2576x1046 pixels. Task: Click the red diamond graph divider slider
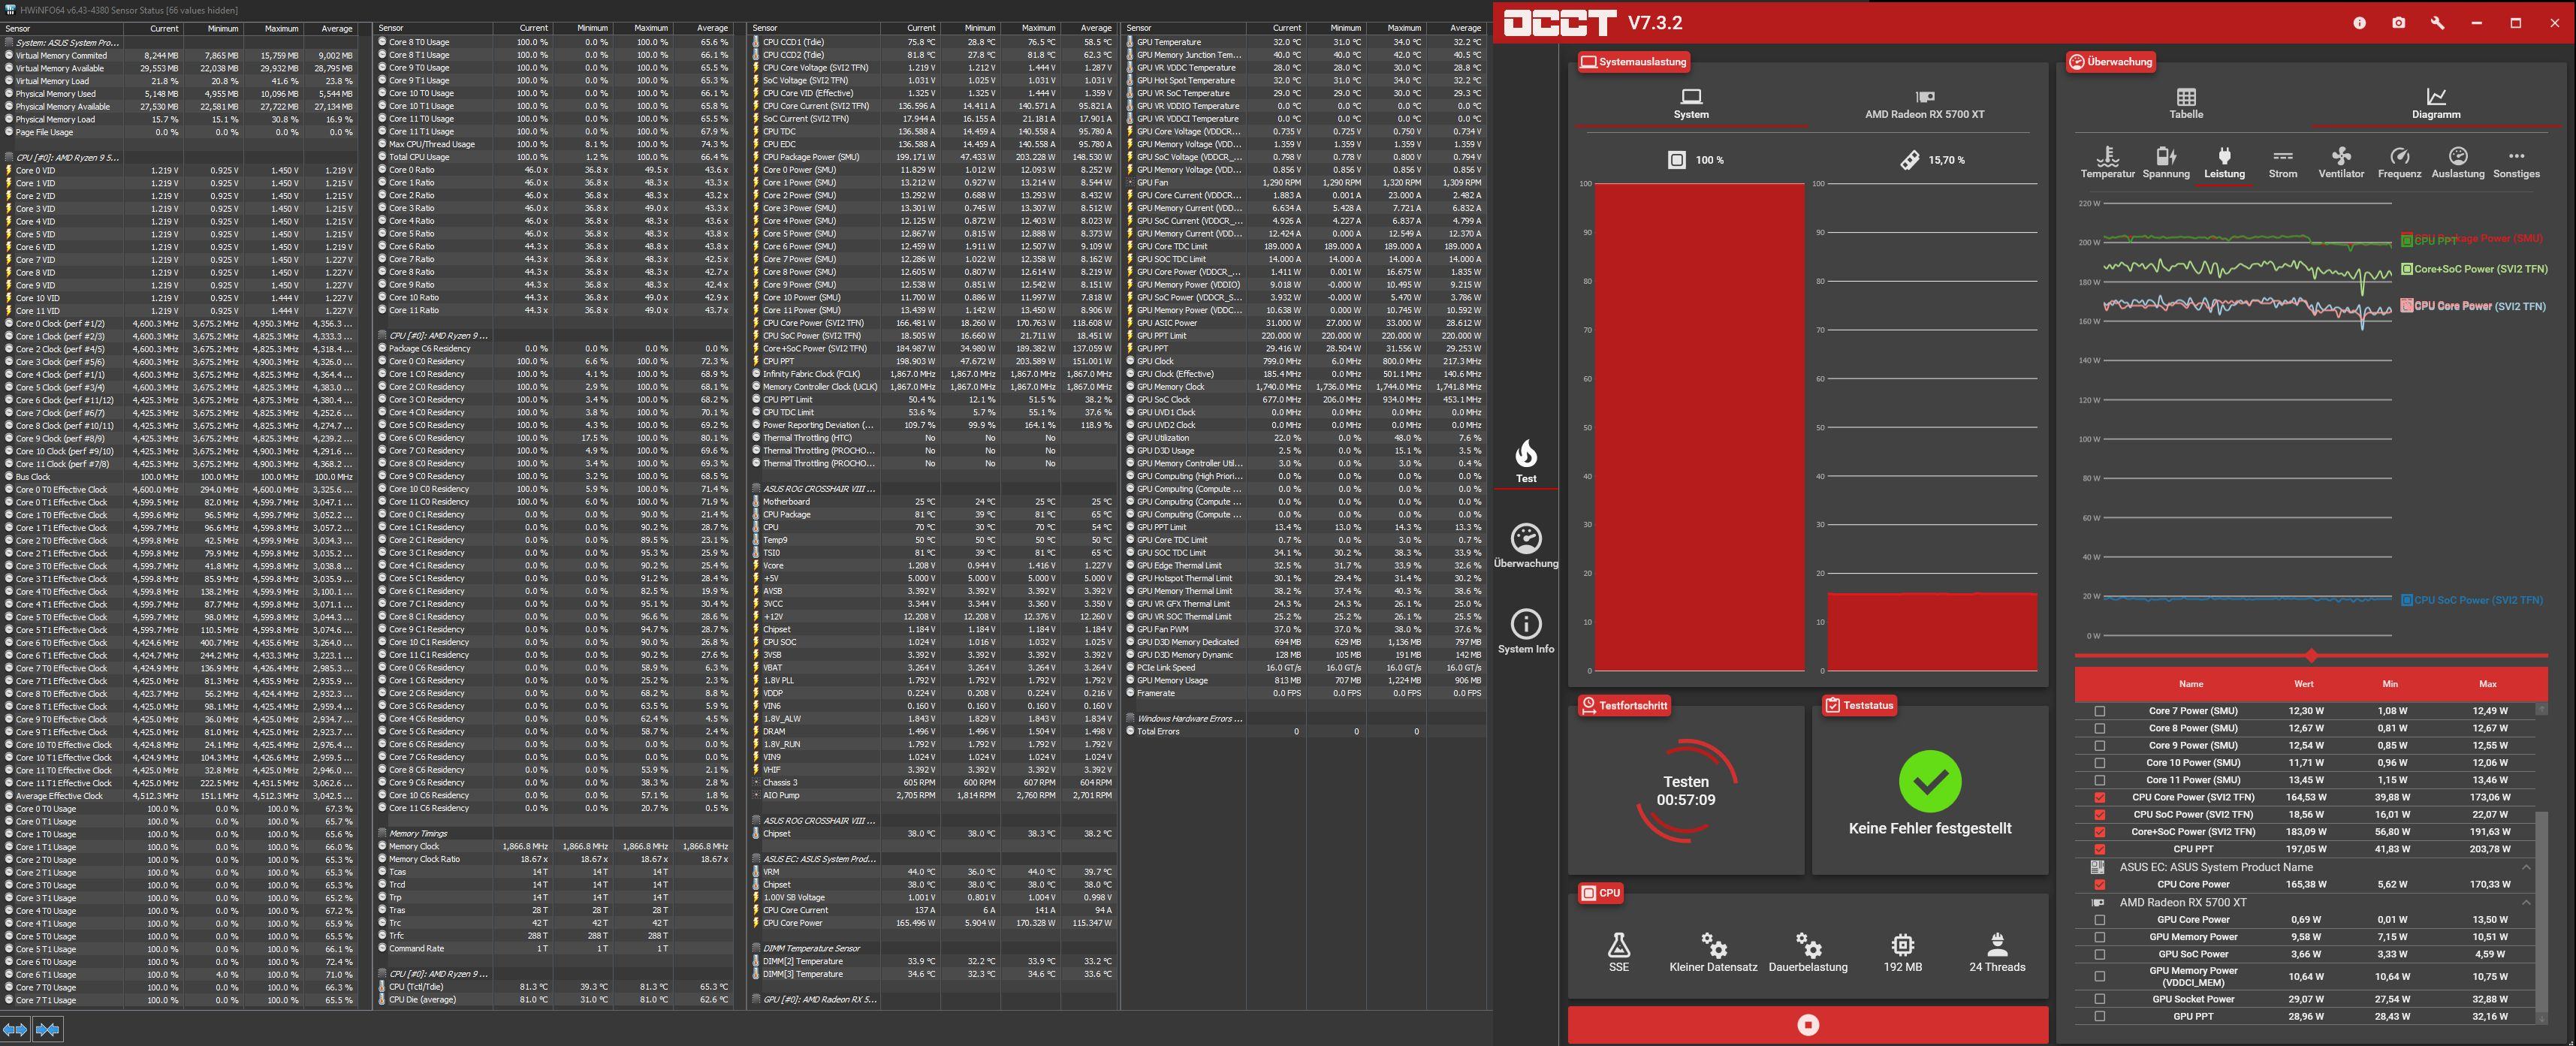(x=2311, y=656)
